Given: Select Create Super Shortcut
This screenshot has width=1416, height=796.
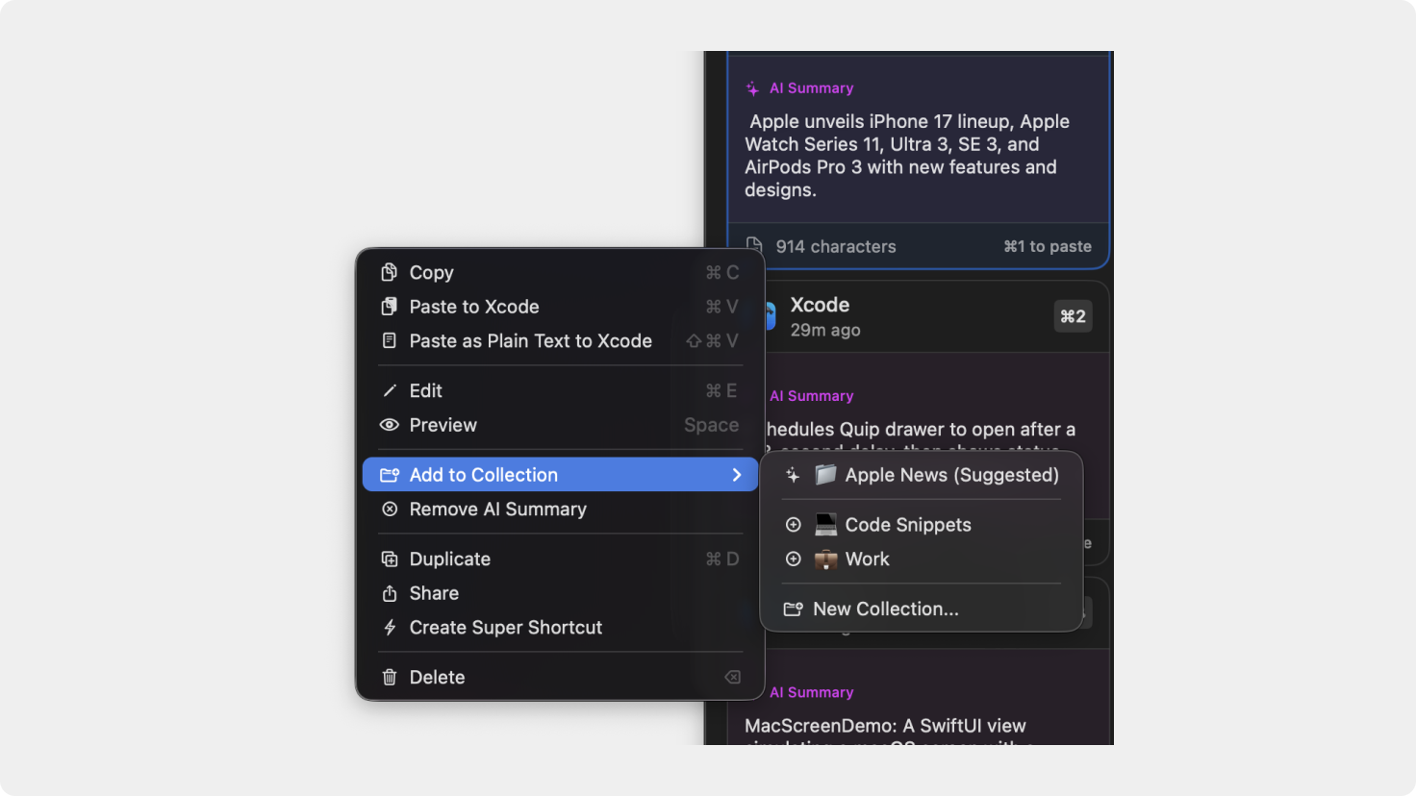Looking at the screenshot, I should point(560,628).
